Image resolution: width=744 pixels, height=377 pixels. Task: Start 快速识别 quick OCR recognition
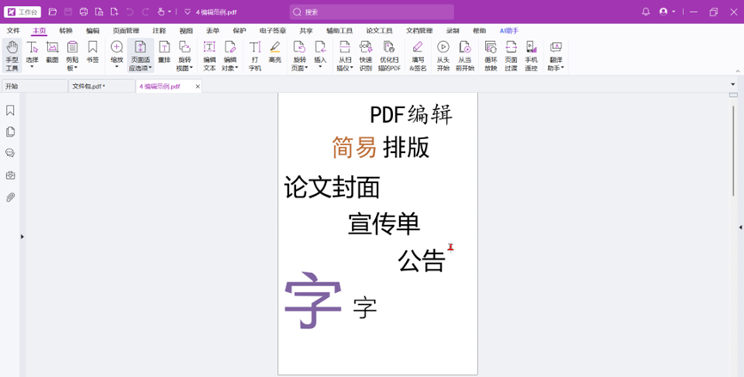[366, 55]
